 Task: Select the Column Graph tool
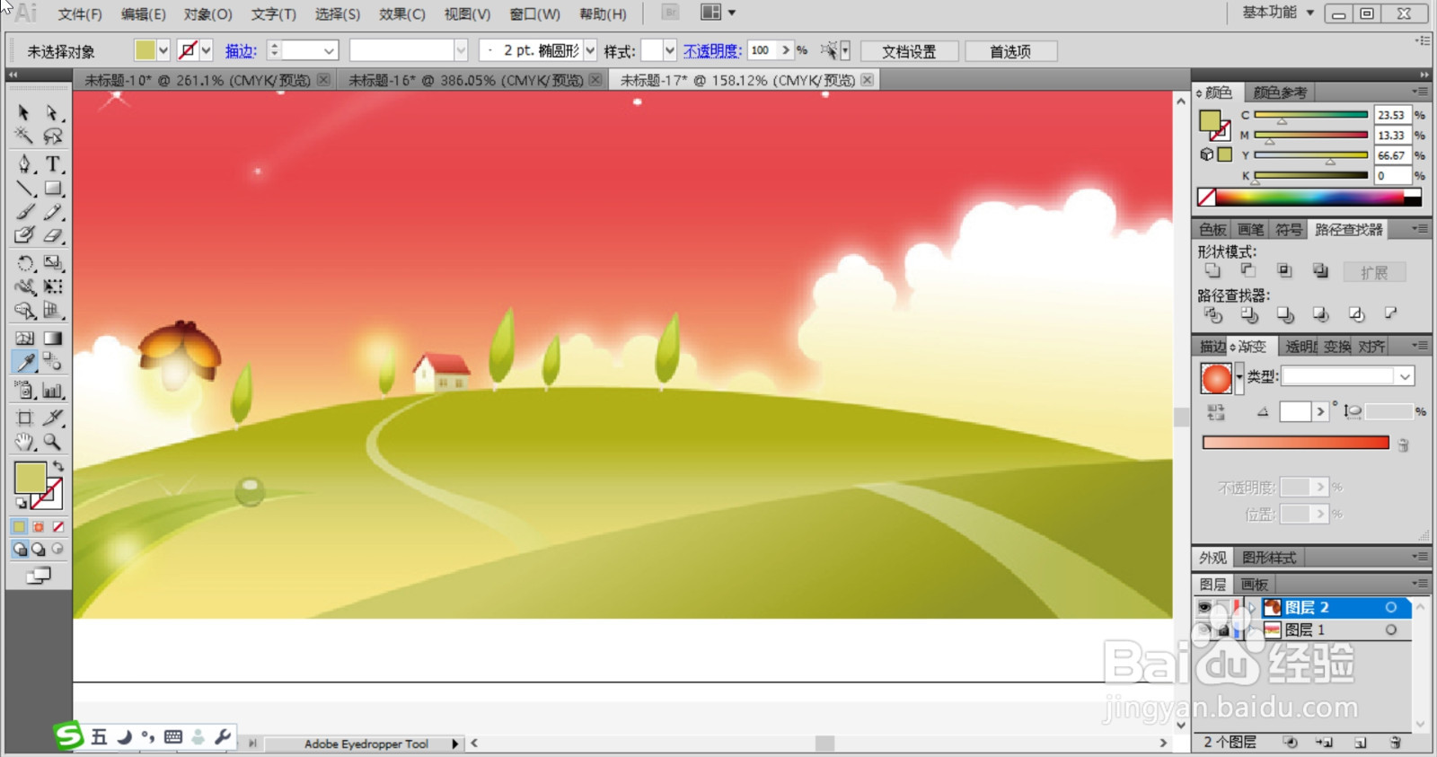[53, 390]
